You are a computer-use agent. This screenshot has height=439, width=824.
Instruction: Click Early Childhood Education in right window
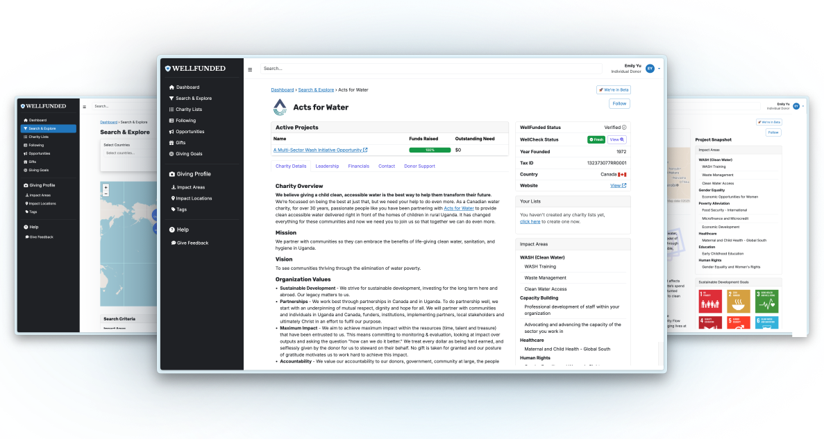coord(723,254)
